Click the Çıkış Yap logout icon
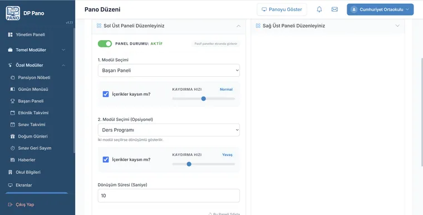This screenshot has height=215, width=423. pos(10,204)
